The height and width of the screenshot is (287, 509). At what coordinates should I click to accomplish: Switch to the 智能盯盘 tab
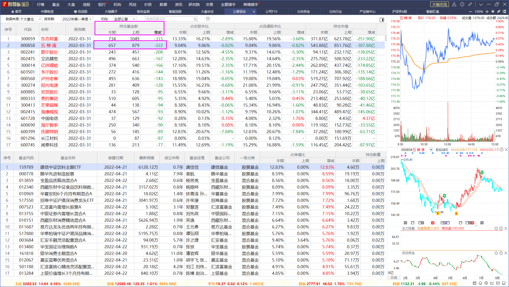pyautogui.click(x=433, y=12)
